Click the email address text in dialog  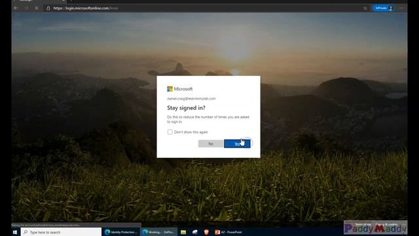pyautogui.click(x=191, y=98)
